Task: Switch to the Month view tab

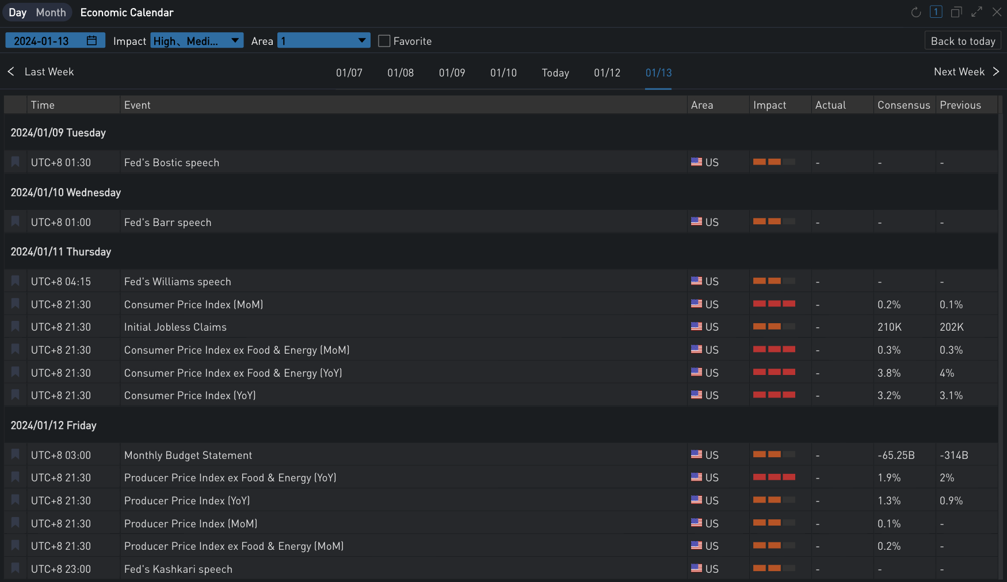Action: (x=51, y=12)
